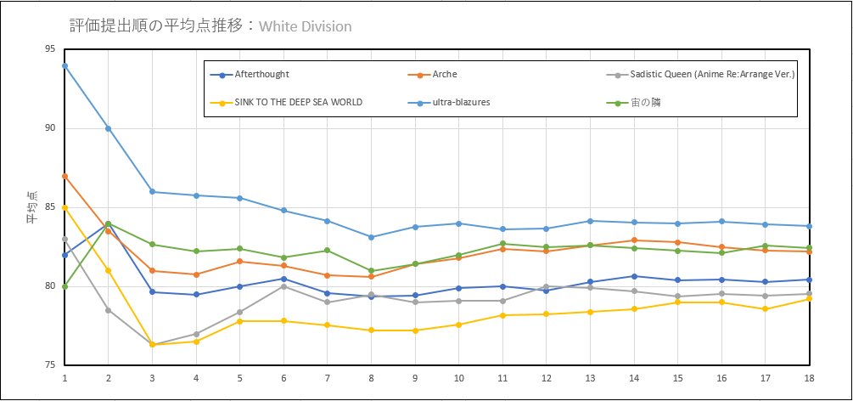
Task: Click the 90 label on the vertical axis
Action: pos(50,128)
